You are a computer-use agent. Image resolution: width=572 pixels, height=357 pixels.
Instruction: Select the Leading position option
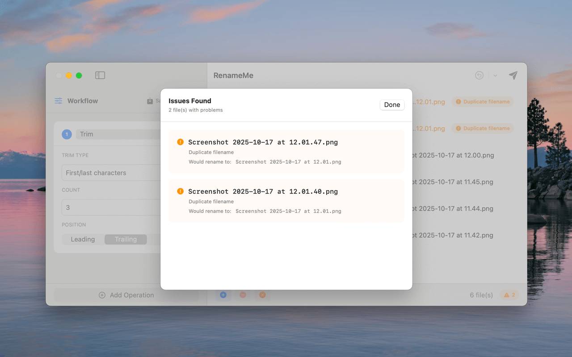pos(83,239)
